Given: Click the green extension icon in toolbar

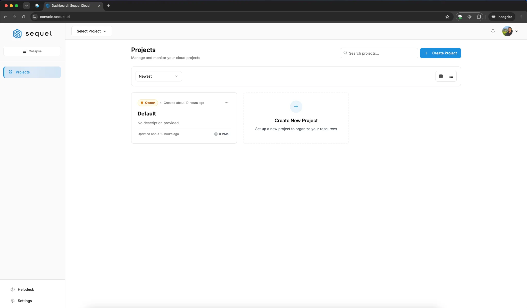Looking at the screenshot, I should pos(460,17).
